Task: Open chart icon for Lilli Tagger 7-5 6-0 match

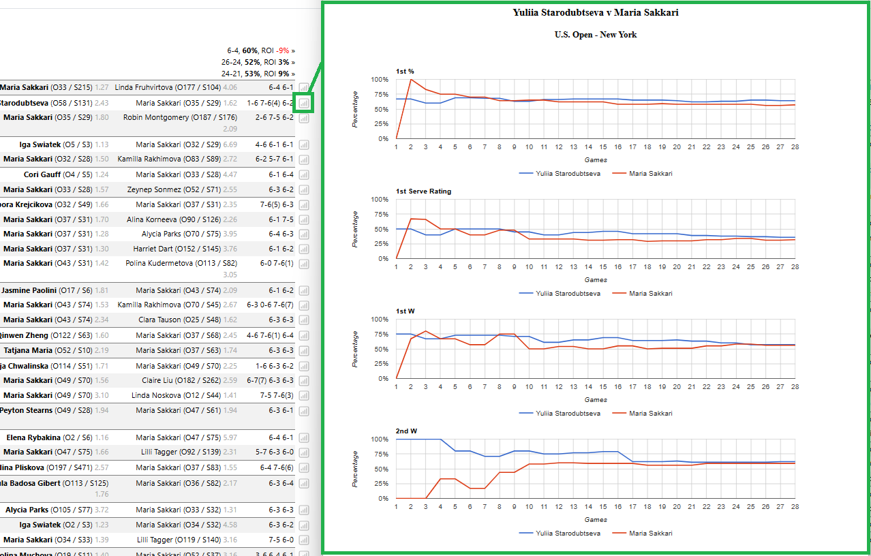Action: coord(303,540)
